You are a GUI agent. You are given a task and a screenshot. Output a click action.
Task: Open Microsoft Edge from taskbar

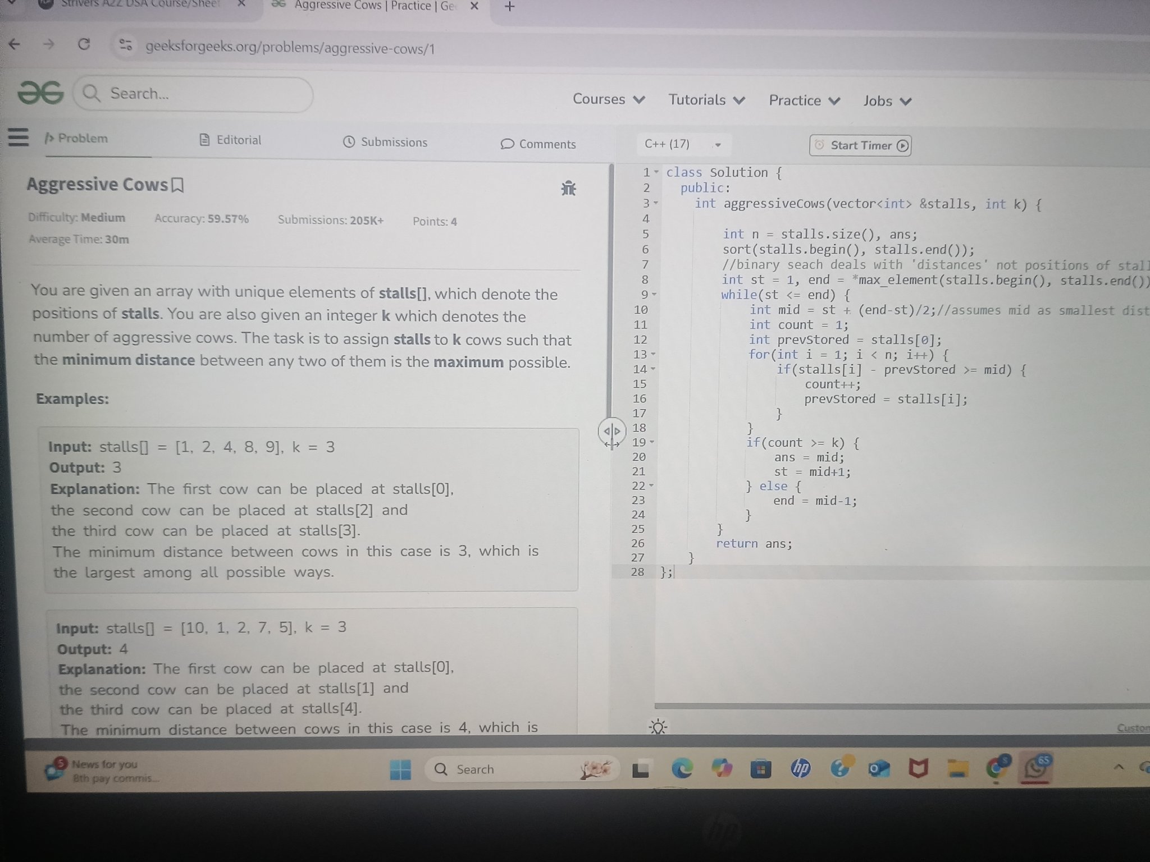tap(682, 768)
